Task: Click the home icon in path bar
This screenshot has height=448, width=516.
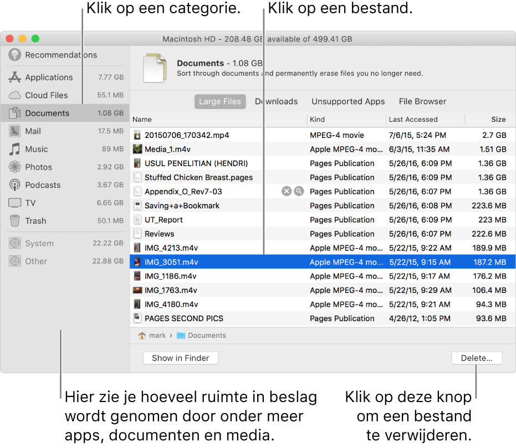Action: pyautogui.click(x=142, y=335)
